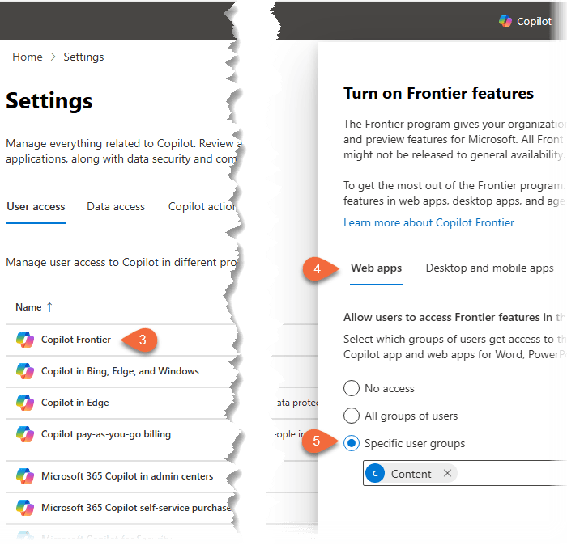Click the Copilot logo in top bar
Viewport: 567px width, 545px height.
[505, 21]
